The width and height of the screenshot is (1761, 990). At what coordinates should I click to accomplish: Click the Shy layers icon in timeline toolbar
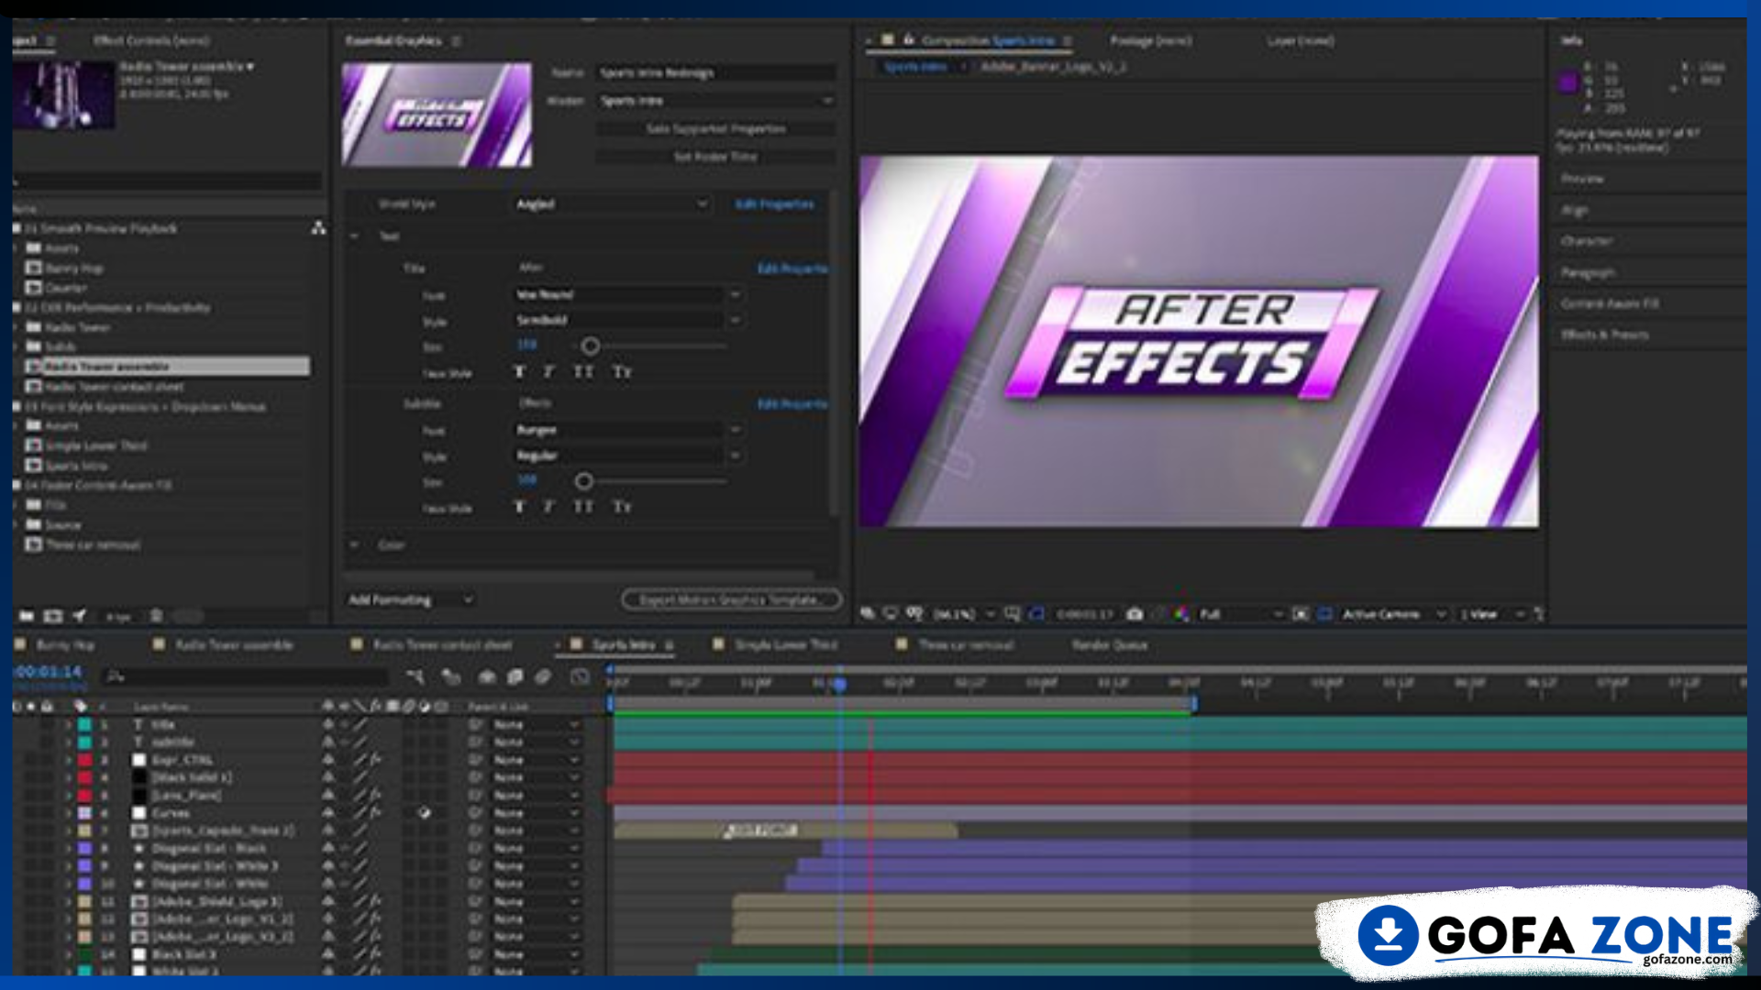tap(487, 676)
